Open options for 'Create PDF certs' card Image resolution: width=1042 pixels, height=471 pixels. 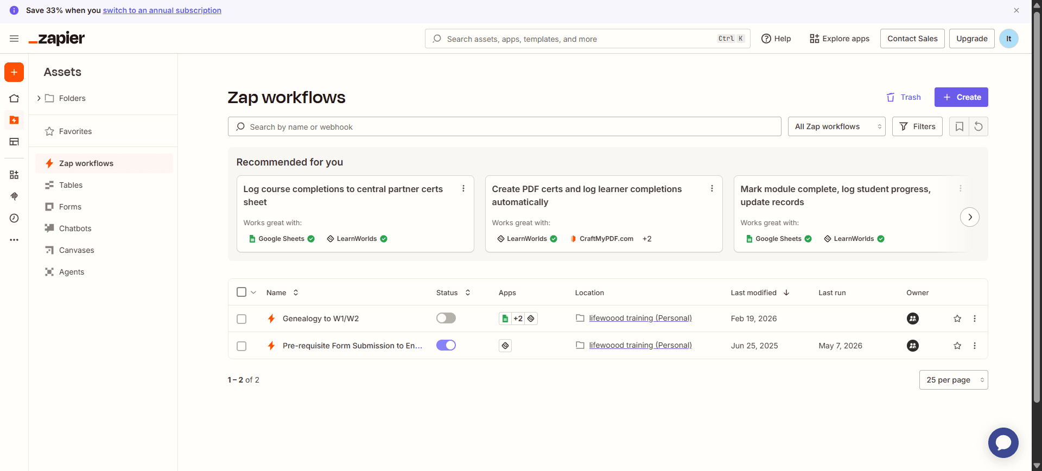click(x=712, y=188)
